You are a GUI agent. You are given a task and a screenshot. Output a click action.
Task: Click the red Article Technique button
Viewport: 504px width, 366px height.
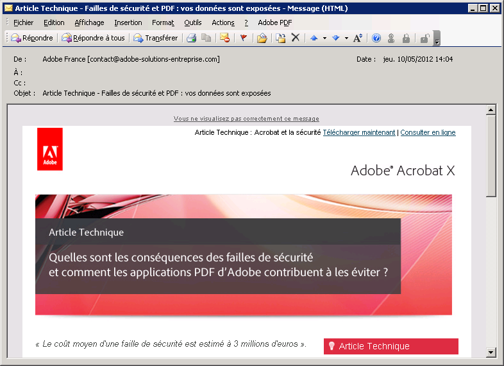(x=391, y=346)
